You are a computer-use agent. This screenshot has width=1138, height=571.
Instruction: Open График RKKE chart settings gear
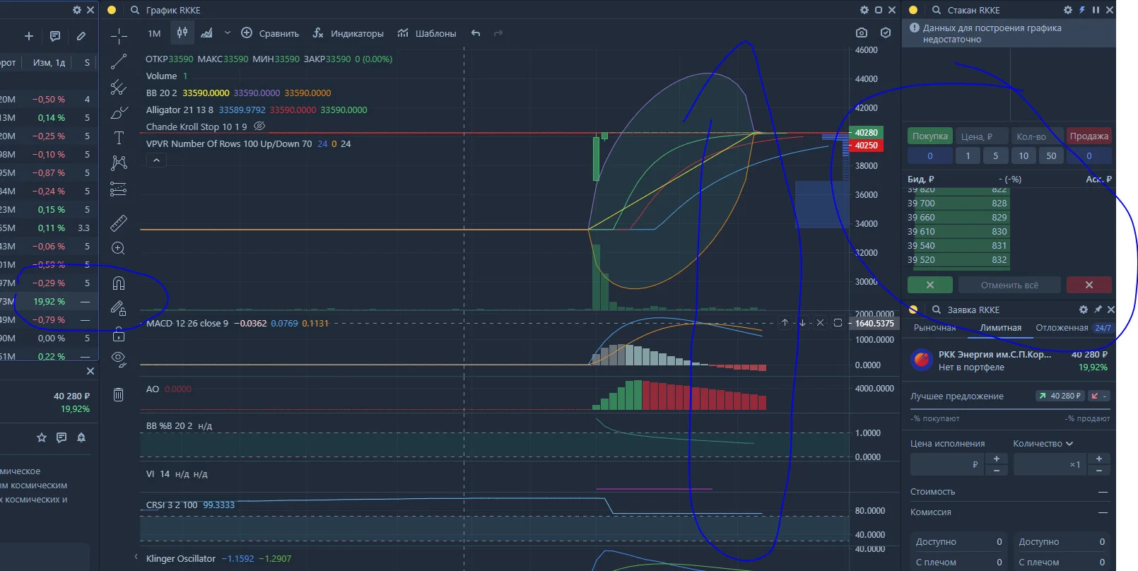tap(864, 10)
